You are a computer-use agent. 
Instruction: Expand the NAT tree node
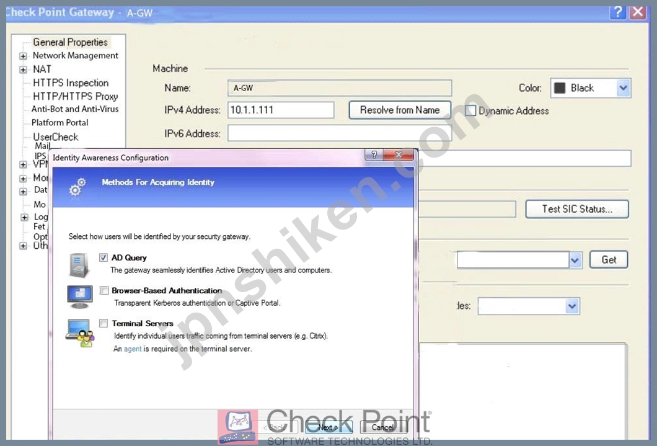click(x=23, y=69)
